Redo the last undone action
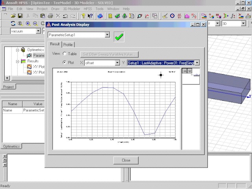The height and width of the screenshot is (189, 252). (73, 16)
